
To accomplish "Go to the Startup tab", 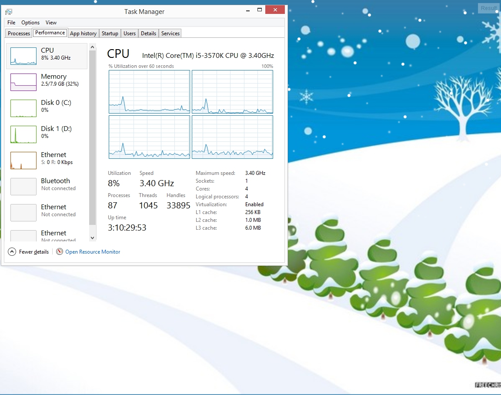I will (x=110, y=33).
